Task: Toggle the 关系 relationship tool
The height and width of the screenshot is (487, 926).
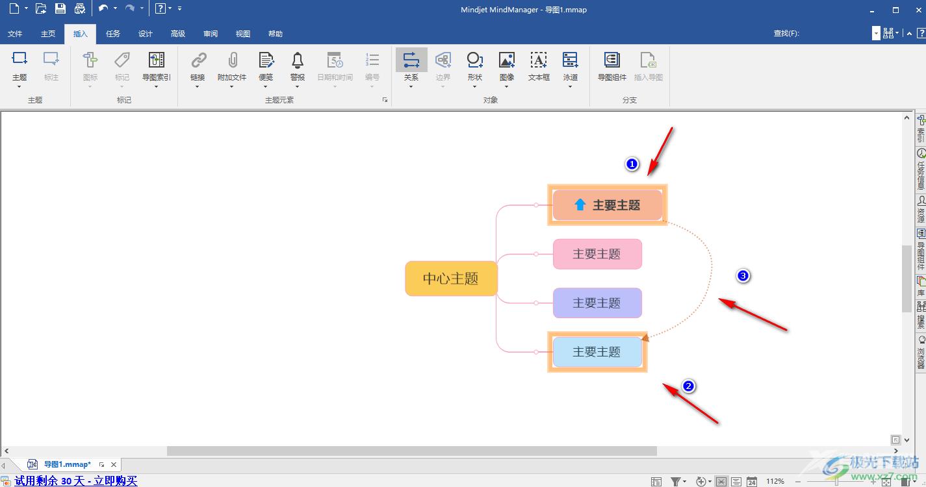Action: 411,60
